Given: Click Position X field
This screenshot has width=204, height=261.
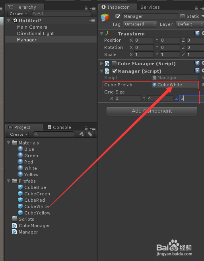Looking at the screenshot, I should click(x=144, y=40).
